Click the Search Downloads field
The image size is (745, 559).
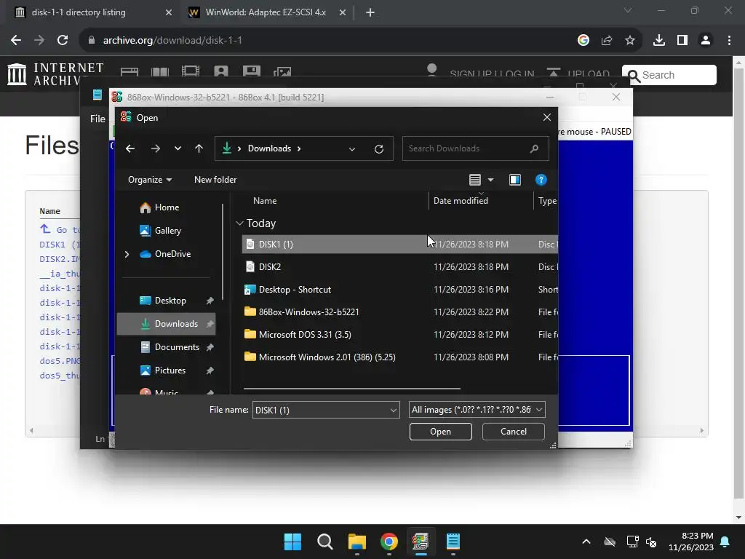point(475,148)
